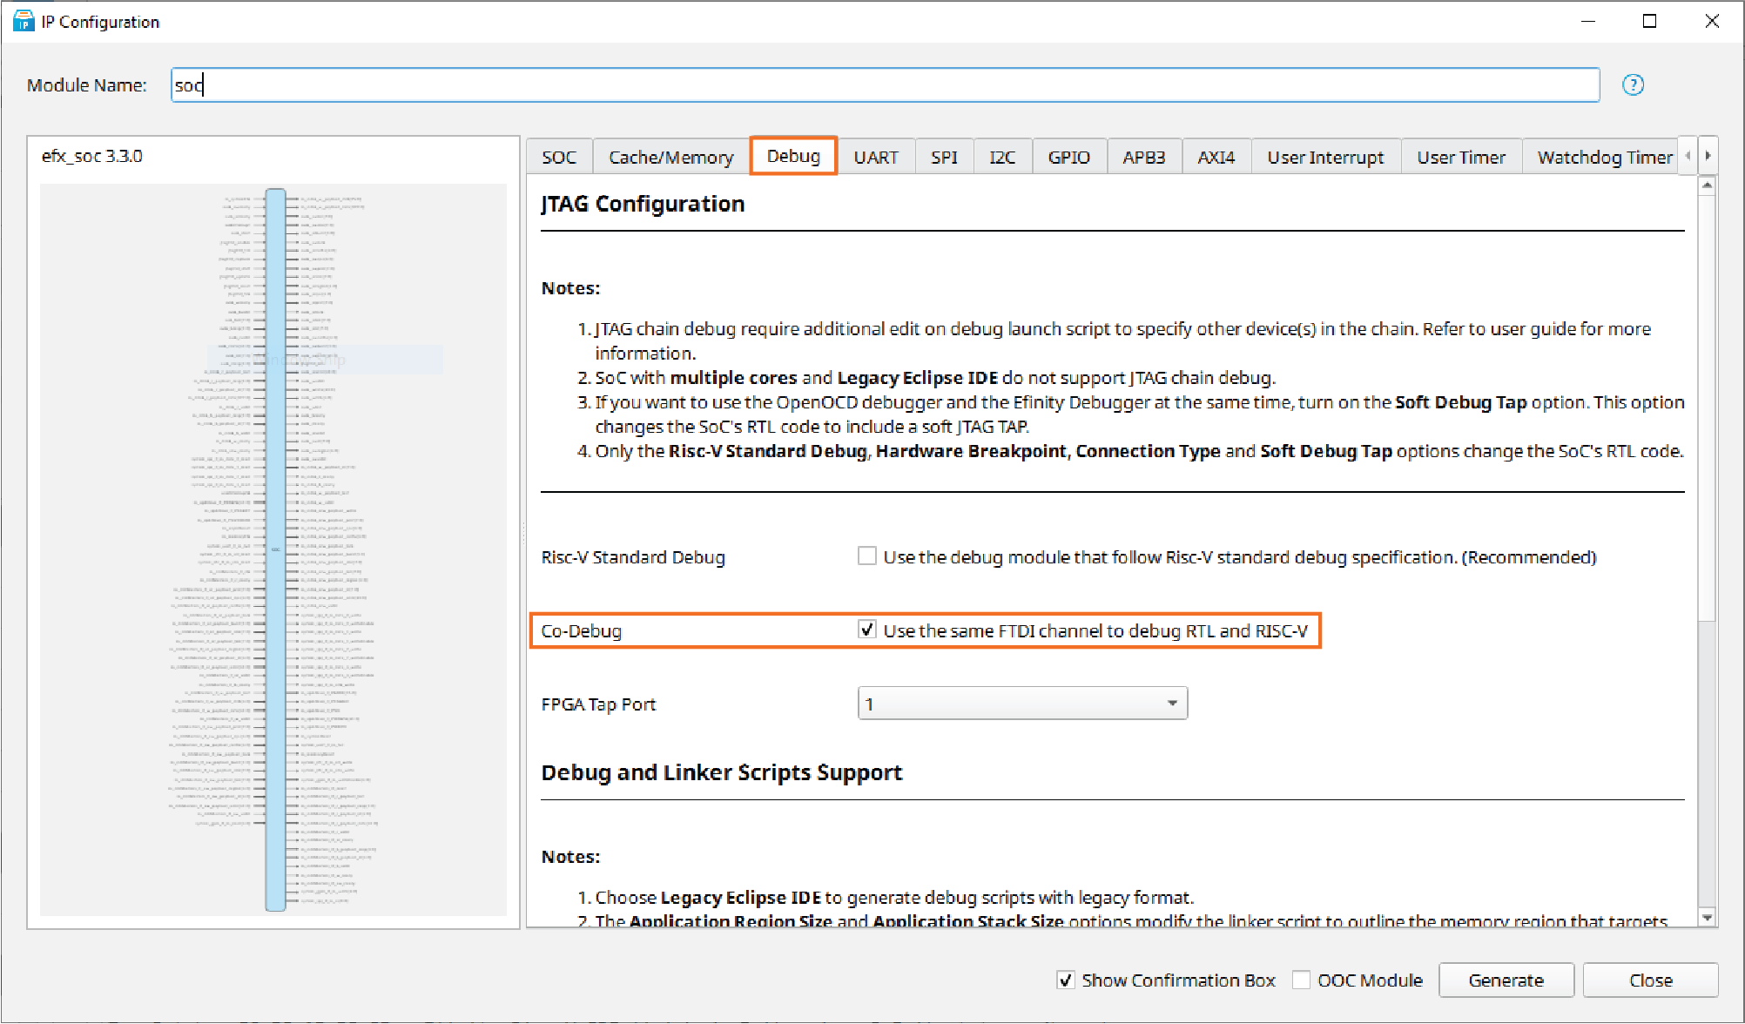
Task: Click the Close button
Action: click(1650, 980)
